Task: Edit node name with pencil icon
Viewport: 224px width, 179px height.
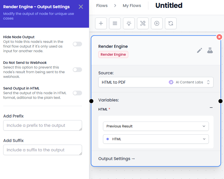Action: 200,50
